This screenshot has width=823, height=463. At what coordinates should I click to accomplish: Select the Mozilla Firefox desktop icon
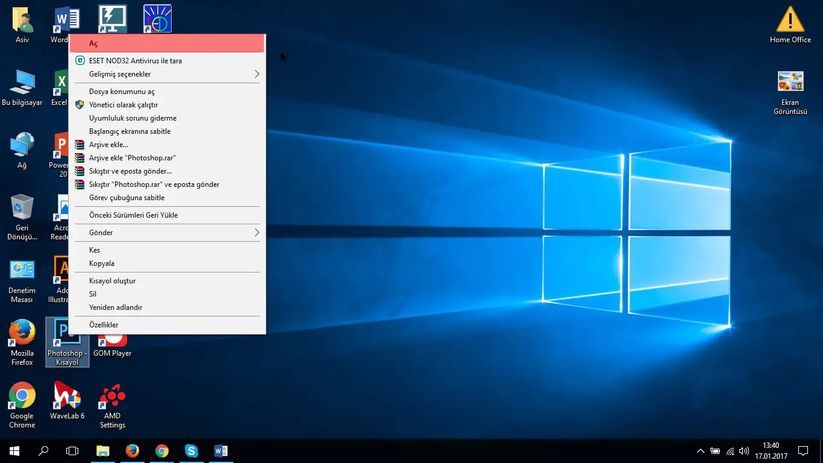tap(22, 333)
